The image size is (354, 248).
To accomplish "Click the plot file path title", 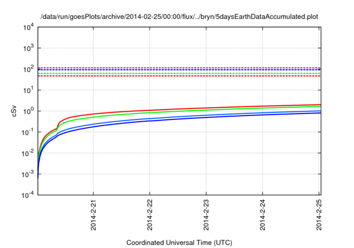I will coord(179,17).
